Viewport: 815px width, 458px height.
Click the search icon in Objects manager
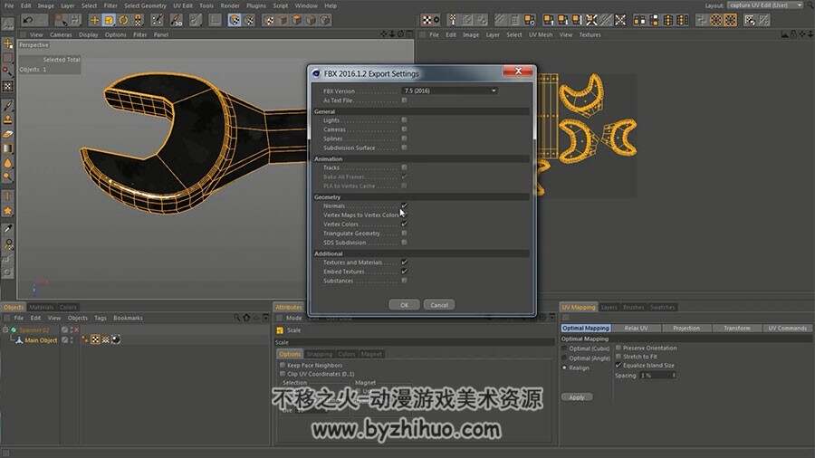pos(237,318)
